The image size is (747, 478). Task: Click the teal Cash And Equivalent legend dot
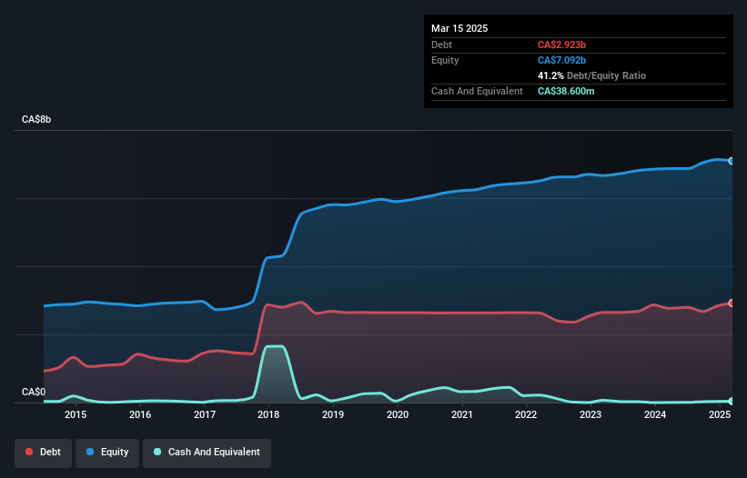(157, 452)
